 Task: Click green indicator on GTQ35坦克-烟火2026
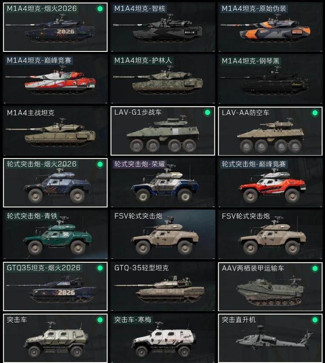point(100,268)
